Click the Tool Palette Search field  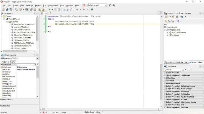point(172,70)
